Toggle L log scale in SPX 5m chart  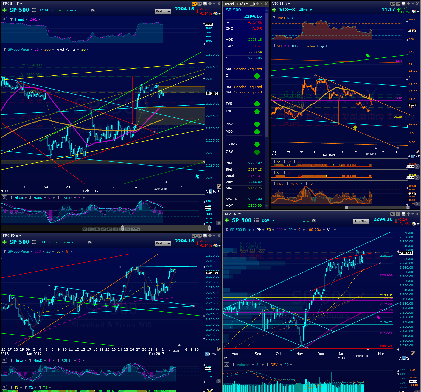[x=210, y=192]
